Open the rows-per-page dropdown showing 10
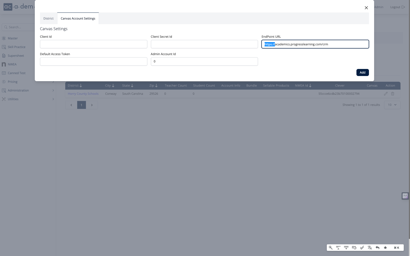This screenshot has height=256, width=410. point(392,105)
